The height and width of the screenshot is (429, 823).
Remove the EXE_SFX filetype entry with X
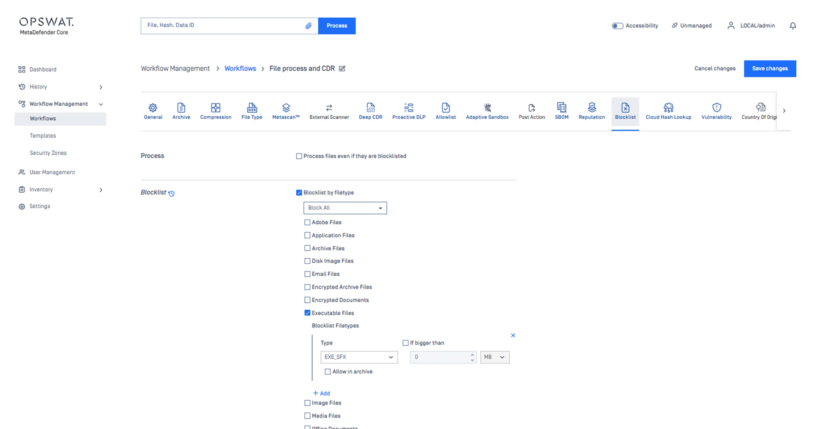(x=513, y=335)
